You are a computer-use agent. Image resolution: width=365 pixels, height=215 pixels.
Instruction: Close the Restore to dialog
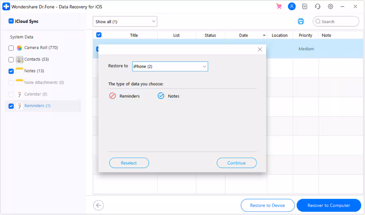tap(260, 49)
